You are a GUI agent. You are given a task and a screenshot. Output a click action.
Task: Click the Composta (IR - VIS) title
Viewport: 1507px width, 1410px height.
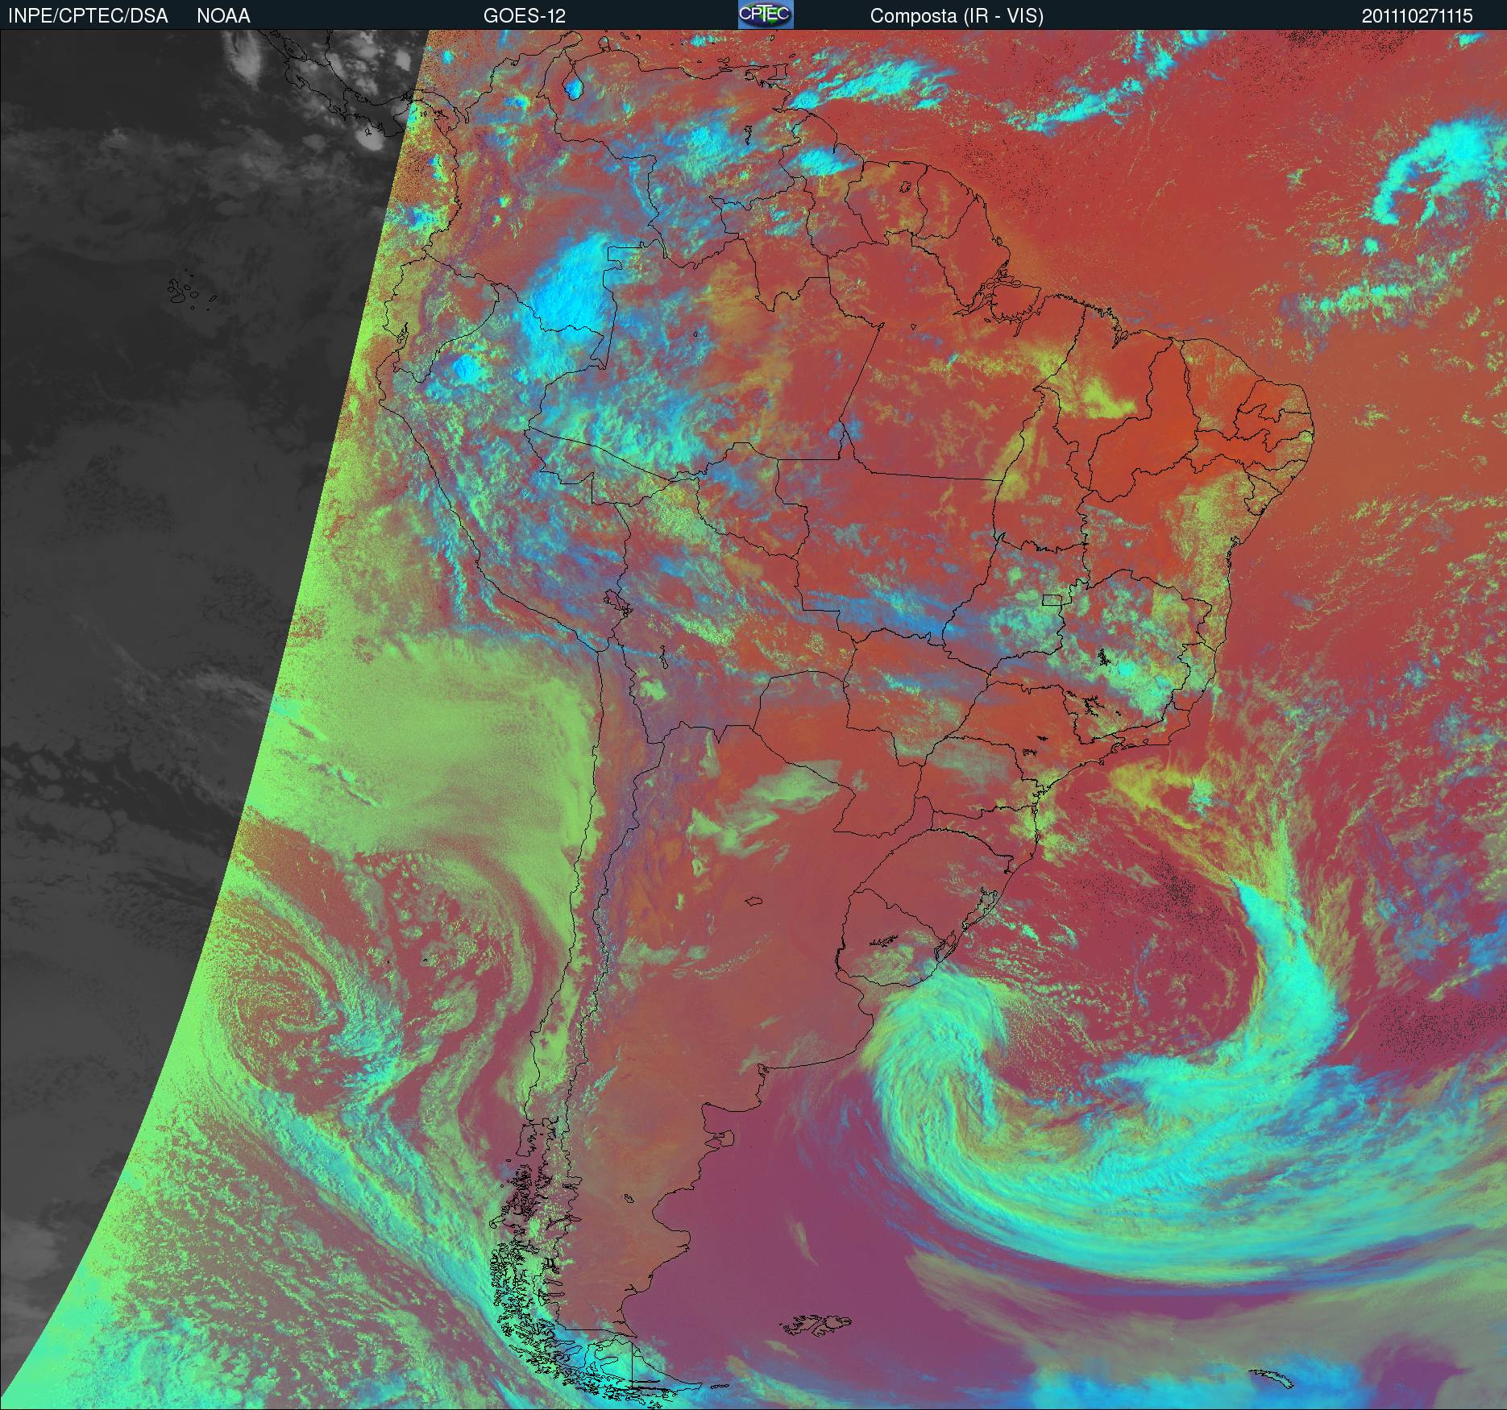(x=957, y=16)
